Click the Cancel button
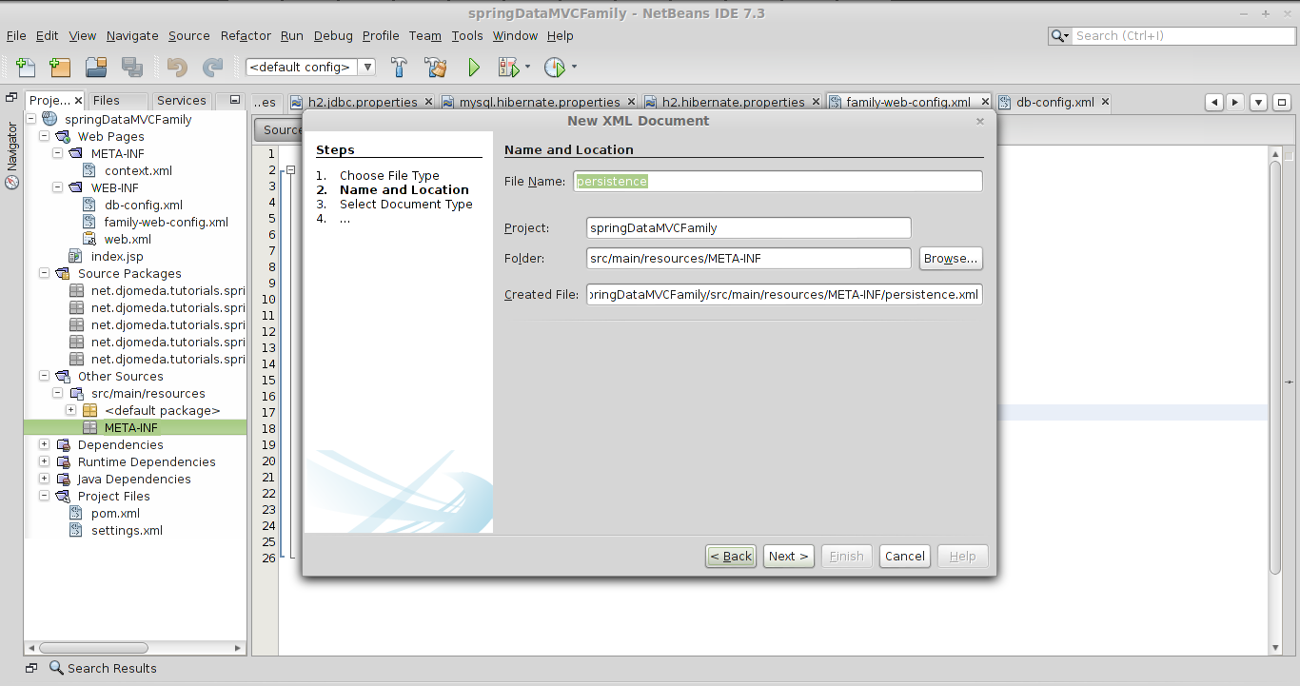 point(904,557)
